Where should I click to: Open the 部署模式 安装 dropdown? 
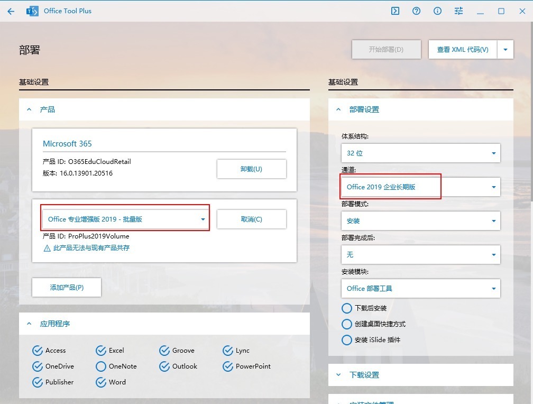tap(421, 221)
